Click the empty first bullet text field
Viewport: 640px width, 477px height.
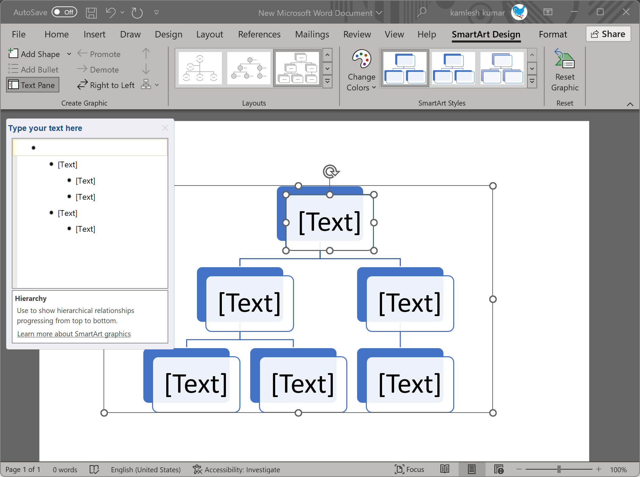90,147
